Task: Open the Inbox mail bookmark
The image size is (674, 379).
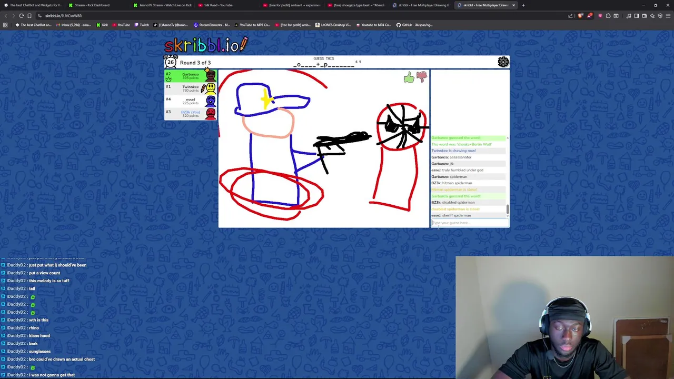Action: 73,25
